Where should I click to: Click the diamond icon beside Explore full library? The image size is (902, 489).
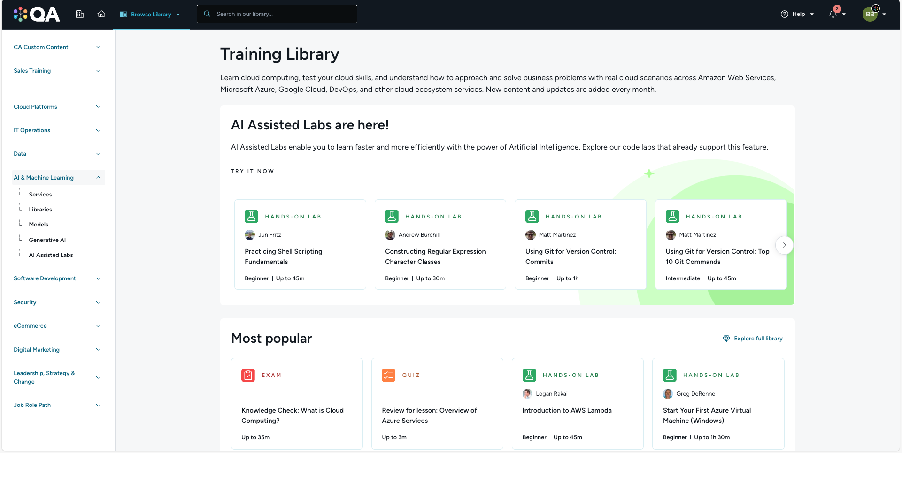726,339
